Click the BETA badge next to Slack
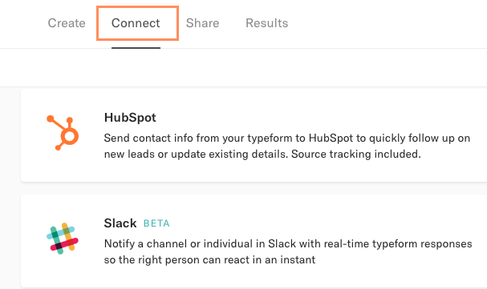This screenshot has width=487, height=289. 156,223
